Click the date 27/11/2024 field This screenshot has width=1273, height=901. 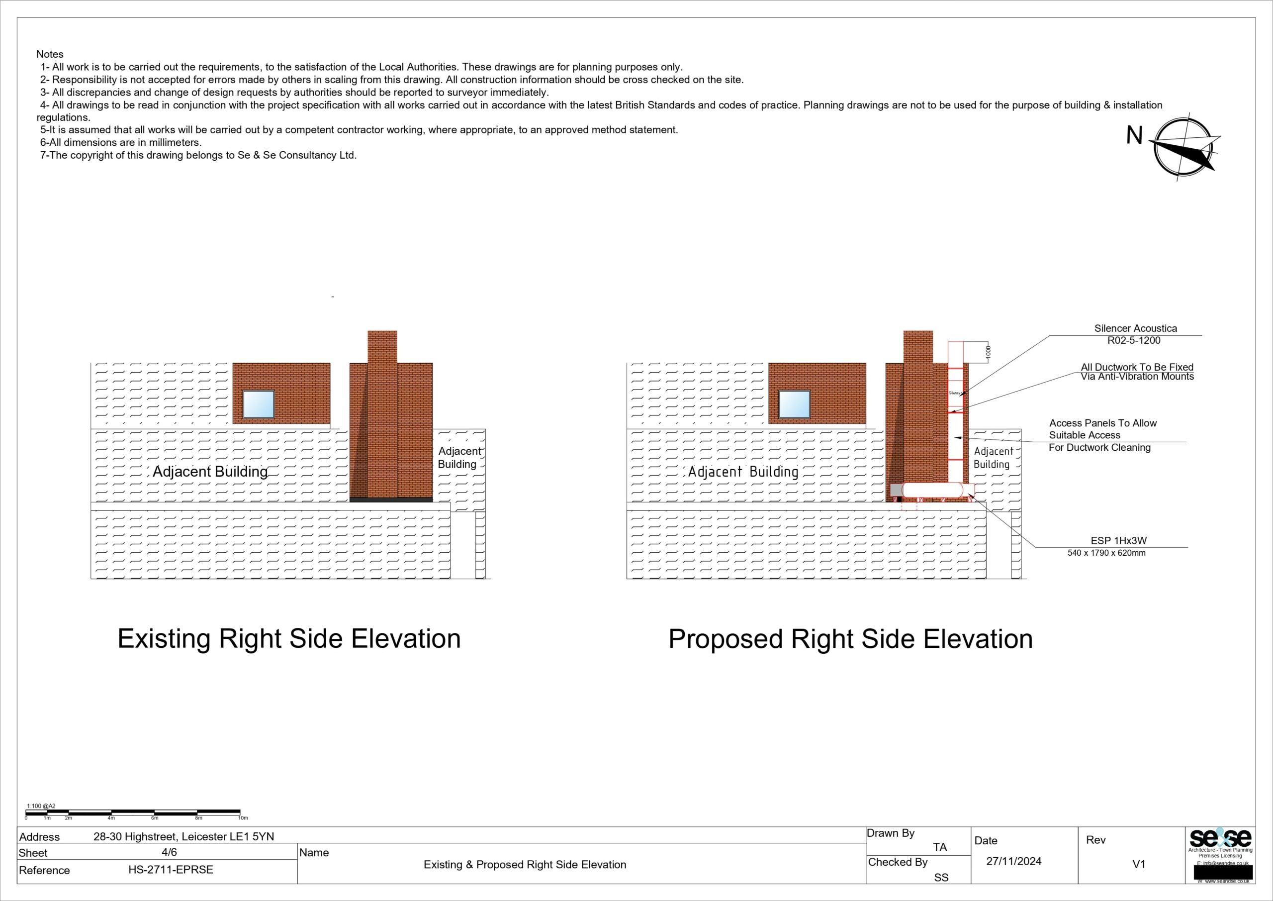(1013, 862)
